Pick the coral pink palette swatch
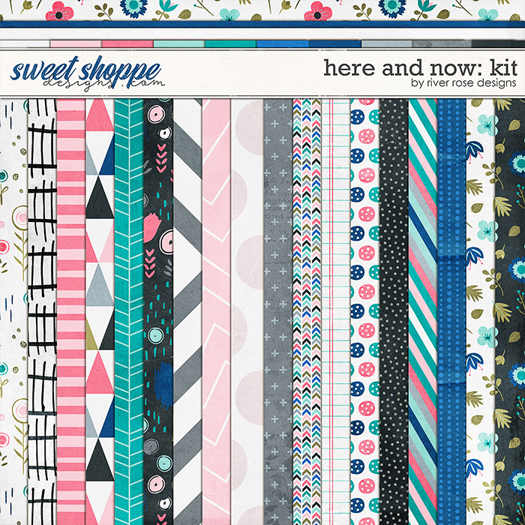 (127, 43)
